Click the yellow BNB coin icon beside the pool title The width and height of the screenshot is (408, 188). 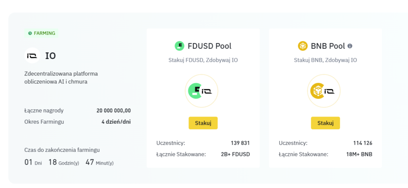[x=303, y=46]
